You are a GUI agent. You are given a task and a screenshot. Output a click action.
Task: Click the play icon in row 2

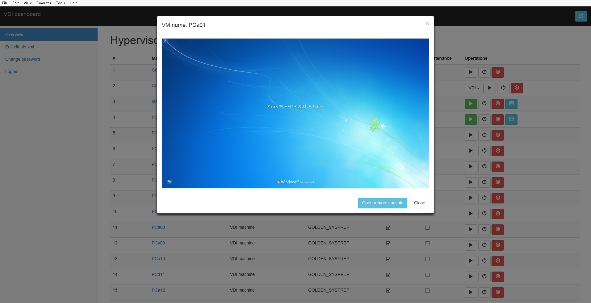click(x=489, y=88)
